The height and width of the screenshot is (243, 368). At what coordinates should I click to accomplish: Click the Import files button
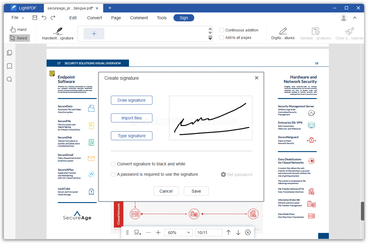(132, 118)
